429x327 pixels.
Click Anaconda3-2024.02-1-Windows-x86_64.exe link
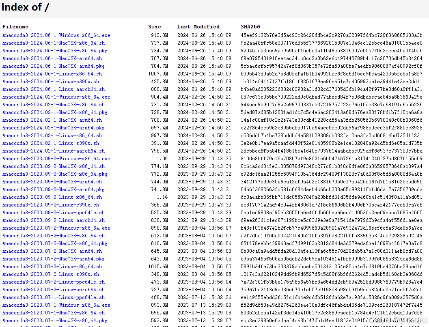[56, 97]
